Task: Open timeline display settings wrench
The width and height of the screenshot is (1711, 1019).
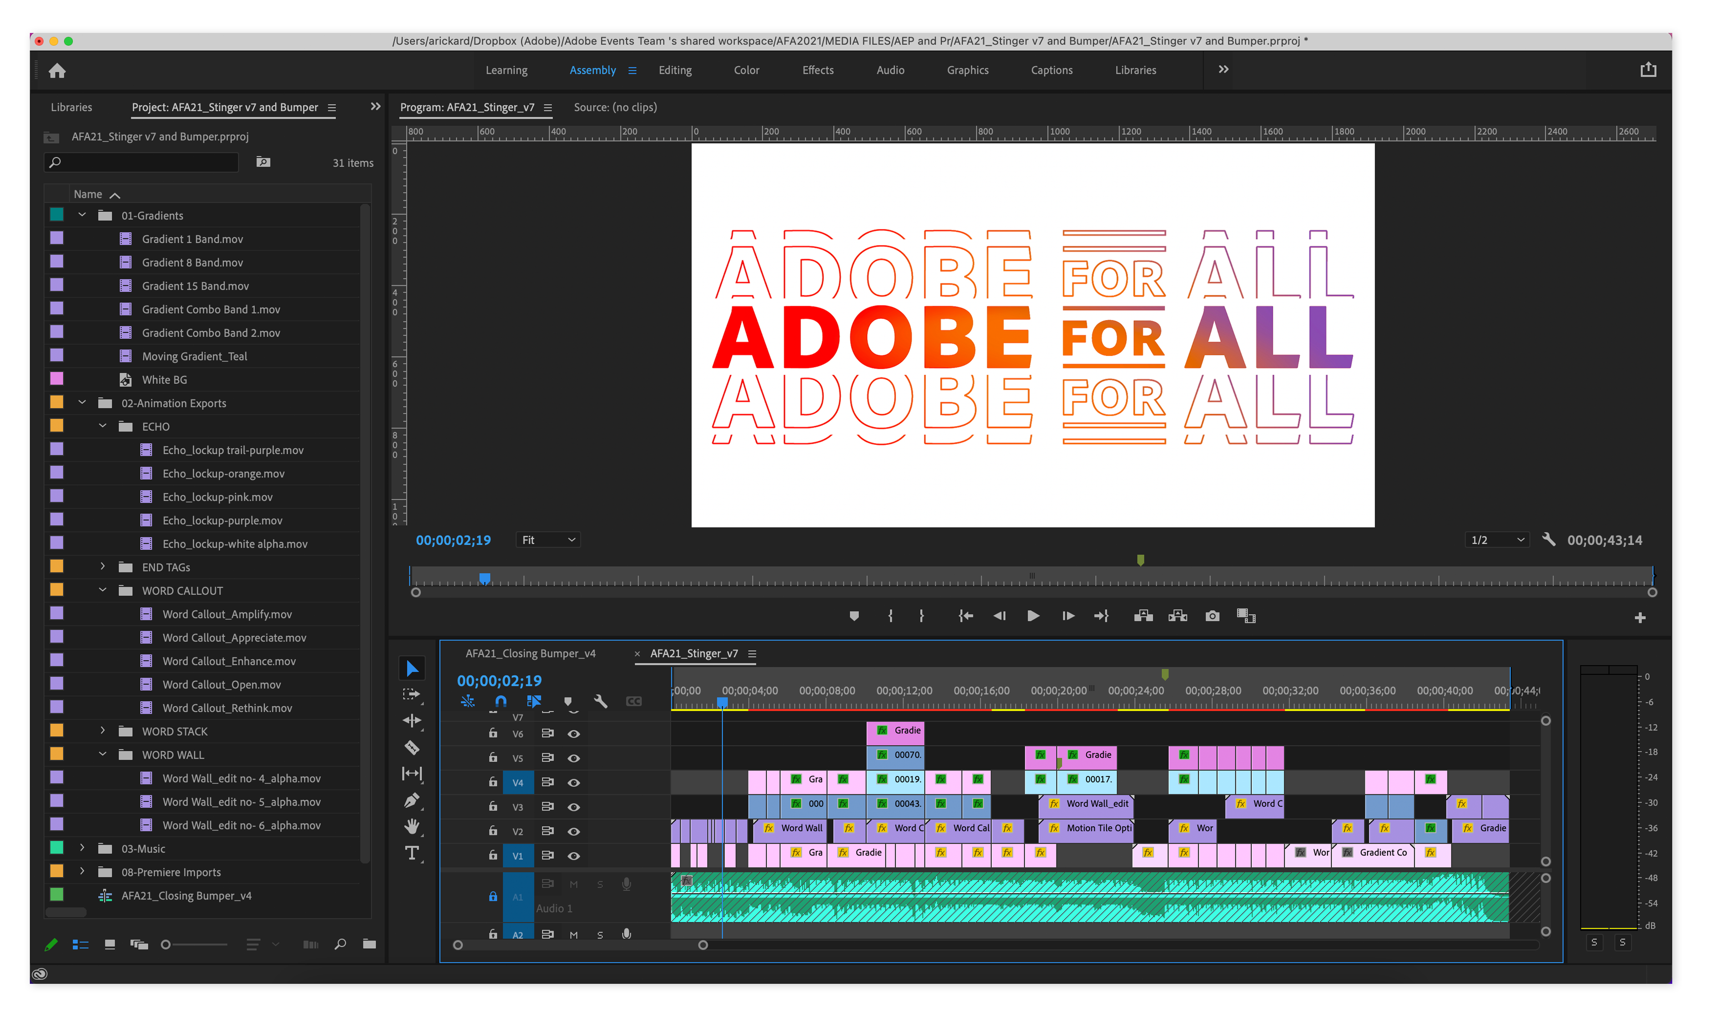Action: tap(600, 702)
